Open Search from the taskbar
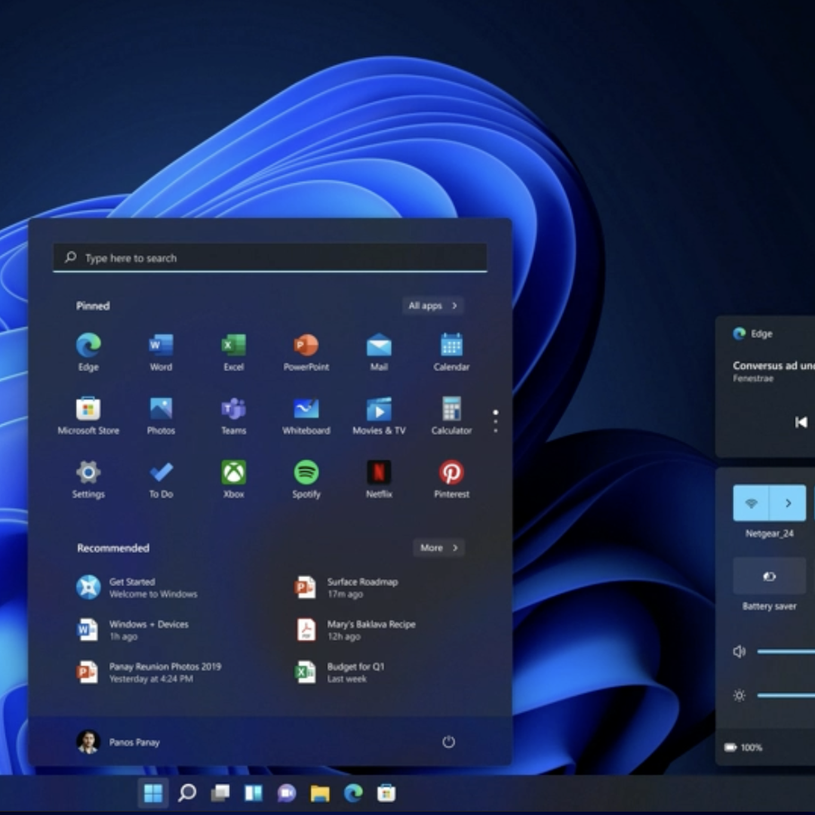Screen dimensions: 815x815 187,792
